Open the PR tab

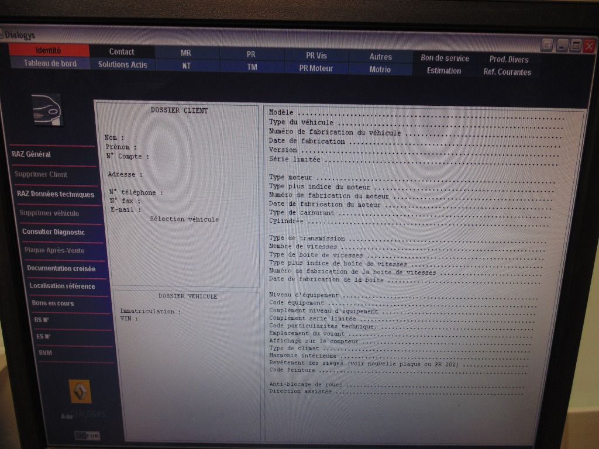tap(251, 54)
